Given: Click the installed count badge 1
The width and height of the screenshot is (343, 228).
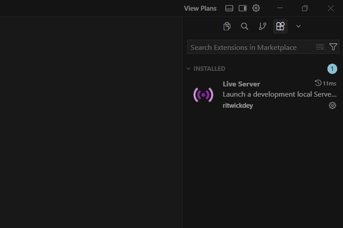Looking at the screenshot, I should (x=332, y=69).
